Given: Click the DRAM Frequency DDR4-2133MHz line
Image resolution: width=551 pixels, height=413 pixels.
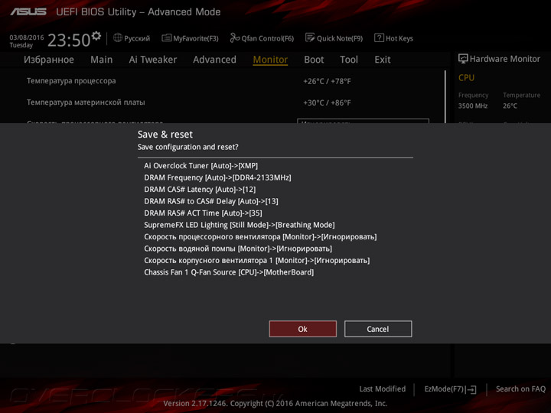Looking at the screenshot, I should point(217,177).
